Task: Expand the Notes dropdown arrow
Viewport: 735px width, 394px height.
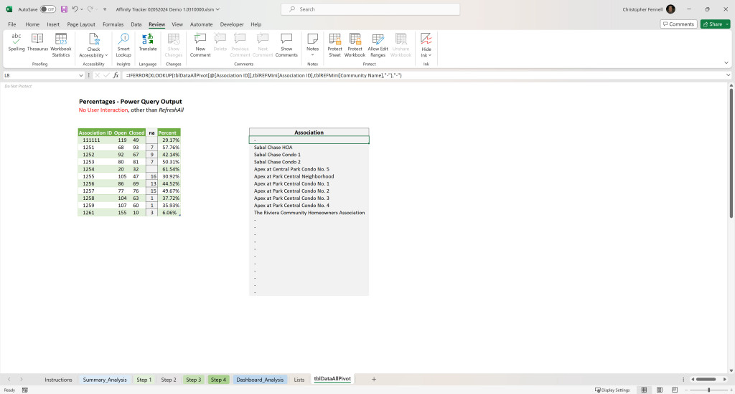Action: (x=313, y=55)
